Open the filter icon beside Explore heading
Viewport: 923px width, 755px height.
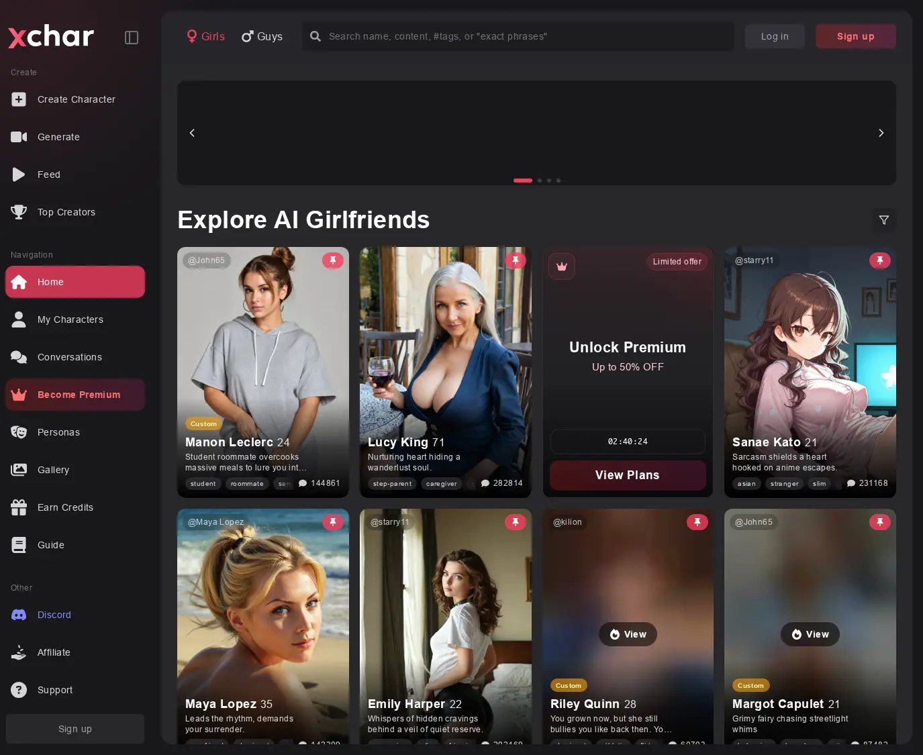click(884, 220)
